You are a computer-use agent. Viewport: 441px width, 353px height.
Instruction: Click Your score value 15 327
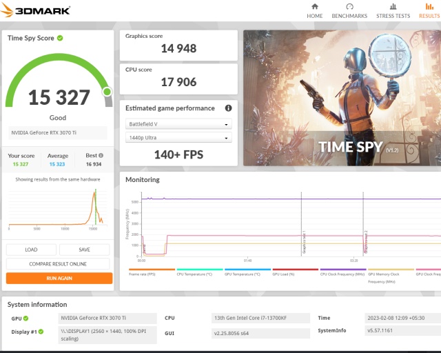coord(21,164)
